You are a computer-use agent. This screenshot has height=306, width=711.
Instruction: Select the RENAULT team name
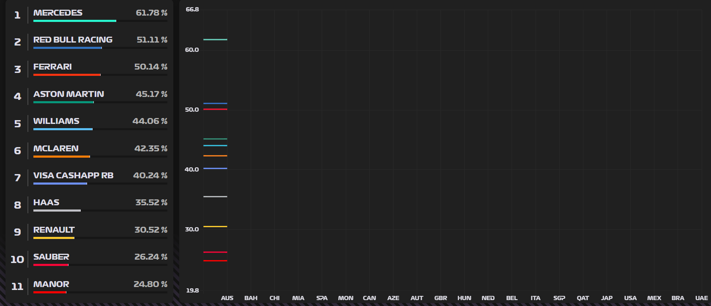click(54, 230)
